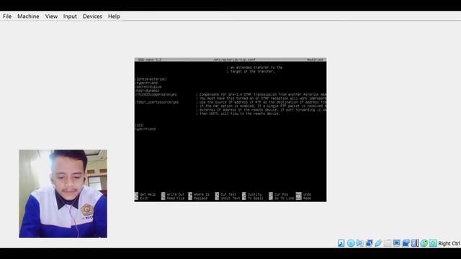Select the To Spell shortcut in nano
461x259 pixels.
click(x=253, y=199)
